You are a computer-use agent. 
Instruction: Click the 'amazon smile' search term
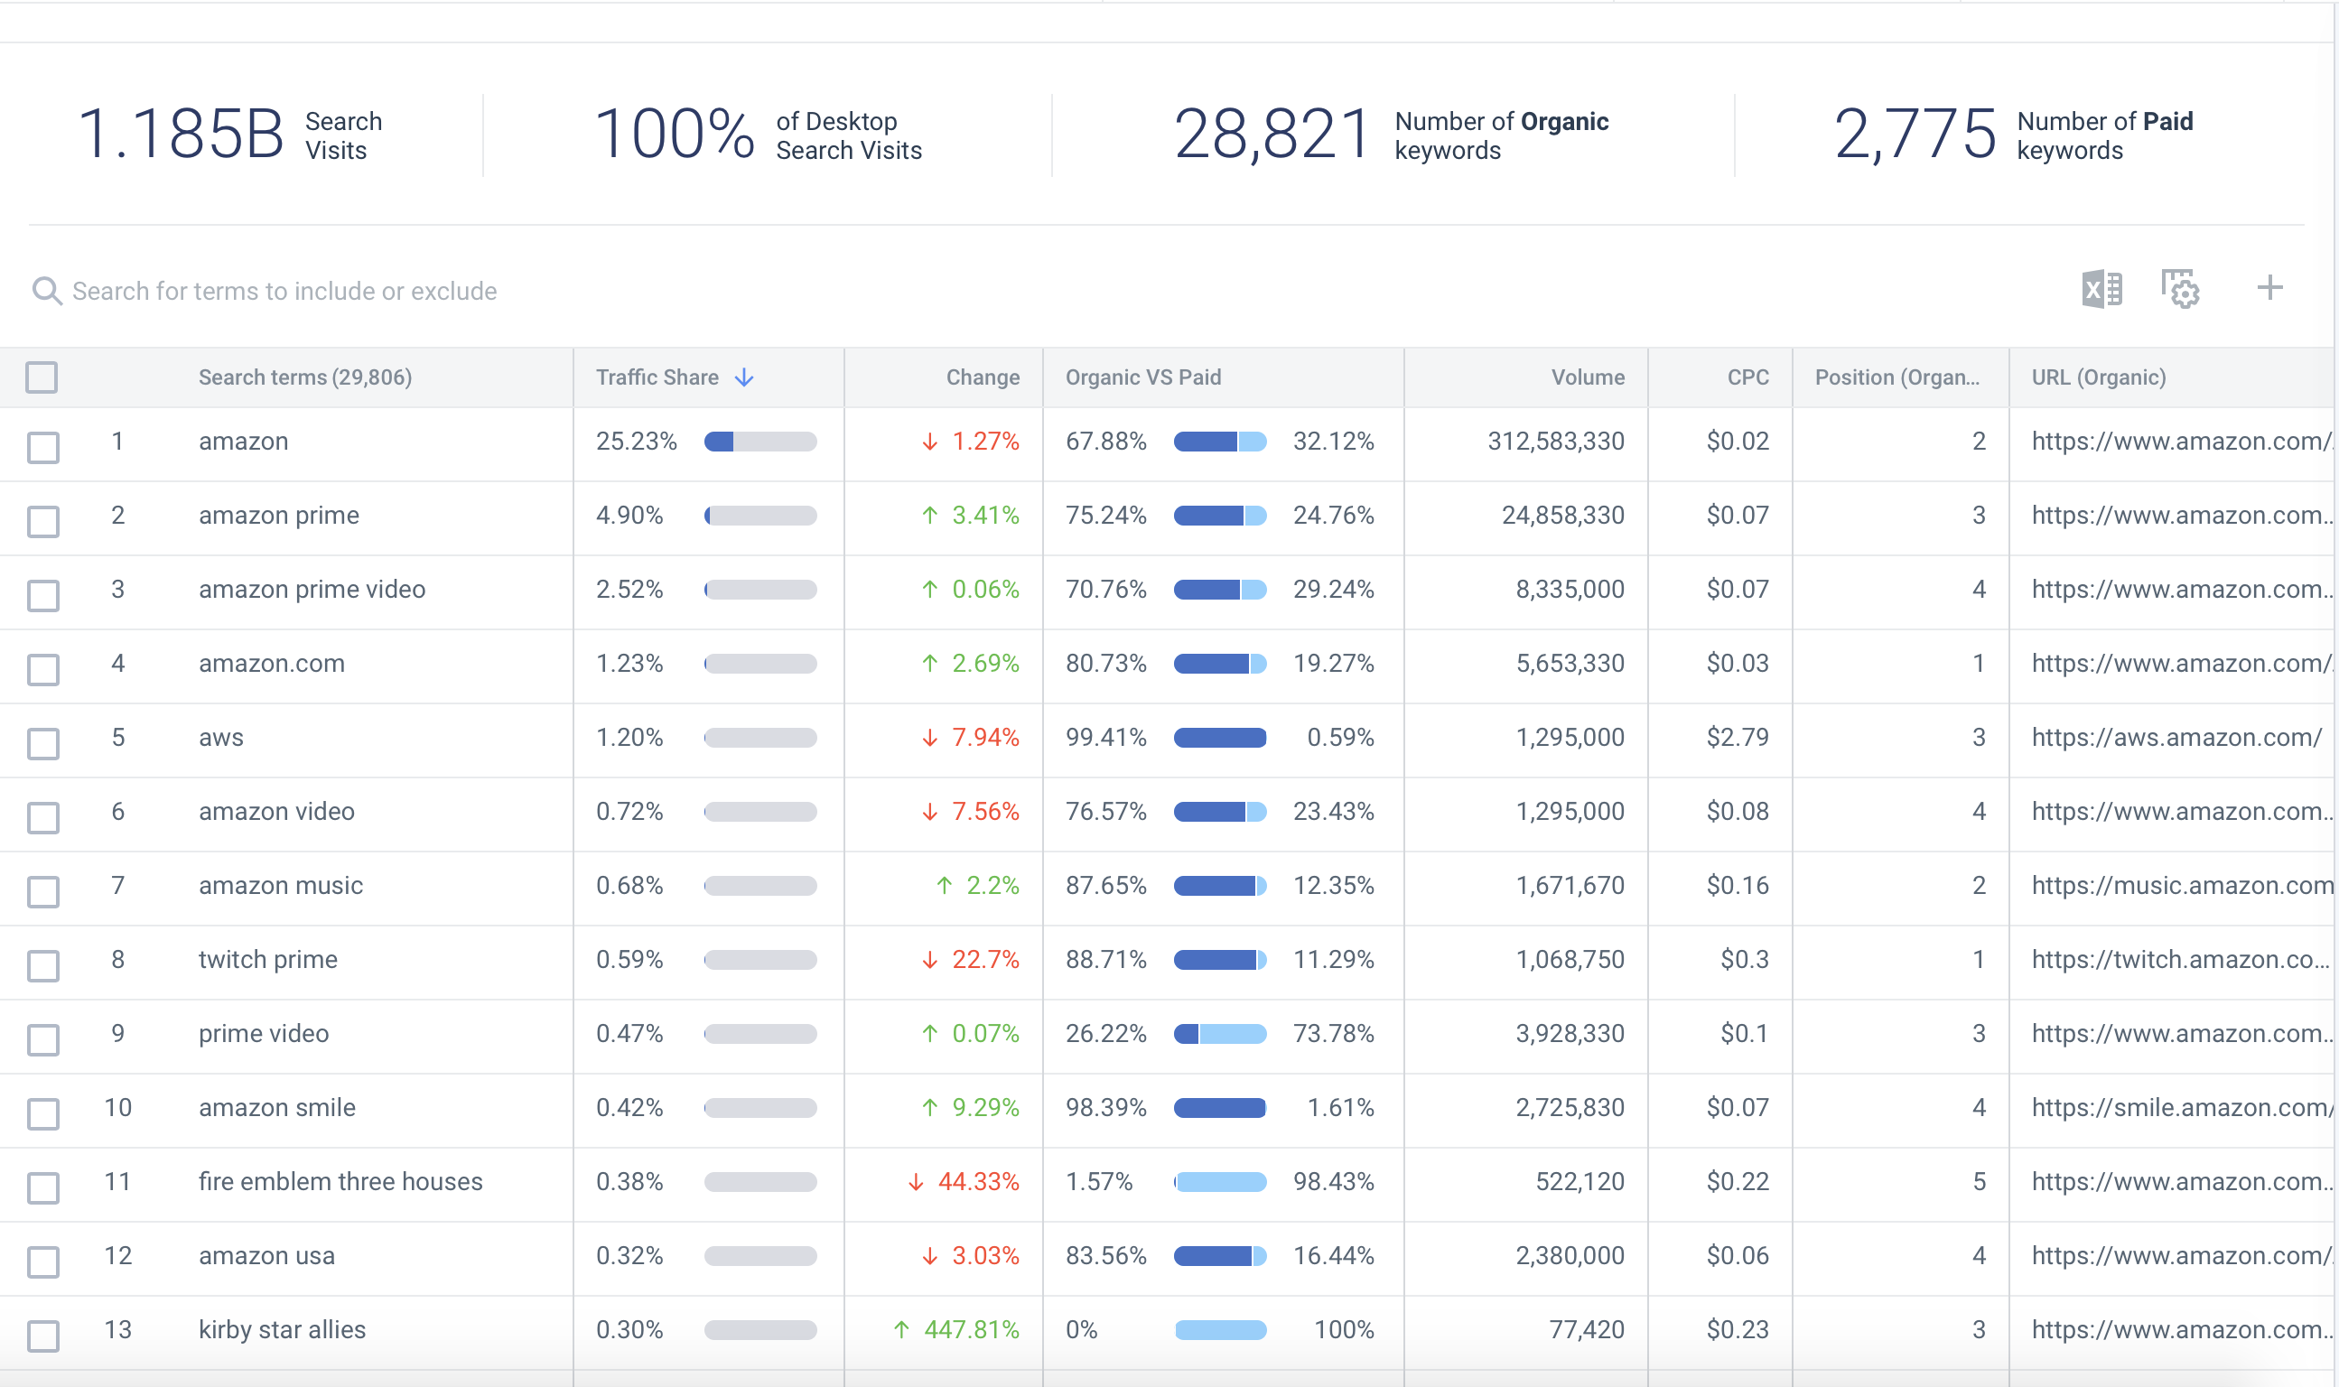point(276,1108)
